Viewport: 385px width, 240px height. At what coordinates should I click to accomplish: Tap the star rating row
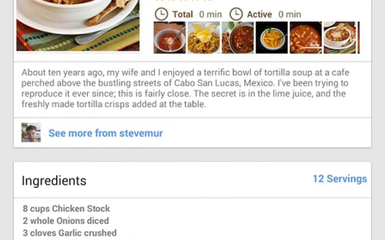click(x=183, y=1)
